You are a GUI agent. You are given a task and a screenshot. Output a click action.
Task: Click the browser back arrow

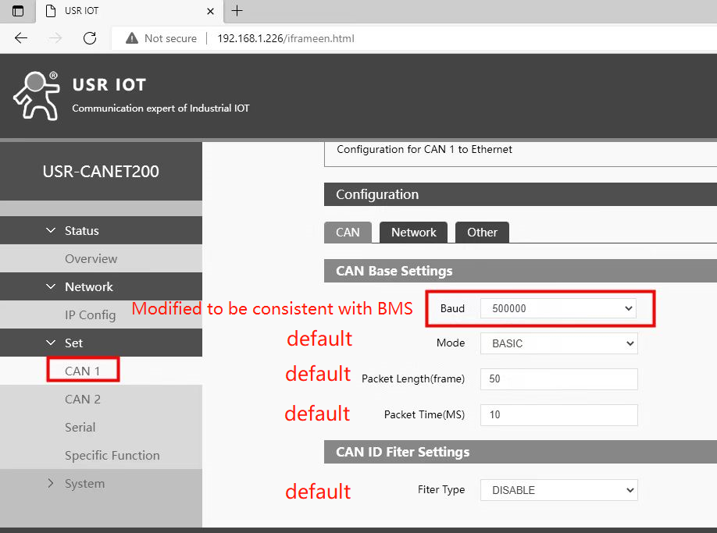tap(21, 38)
